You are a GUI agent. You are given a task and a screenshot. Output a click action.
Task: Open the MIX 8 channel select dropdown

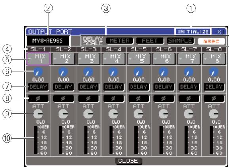(x=214, y=59)
